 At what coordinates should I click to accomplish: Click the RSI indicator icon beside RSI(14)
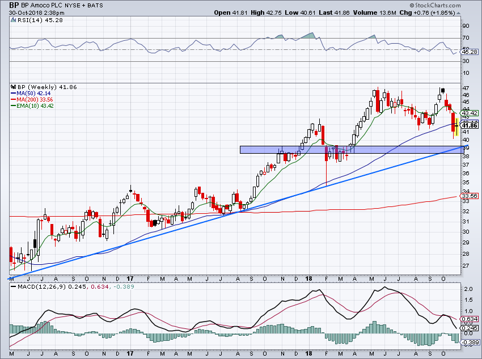pos(13,20)
